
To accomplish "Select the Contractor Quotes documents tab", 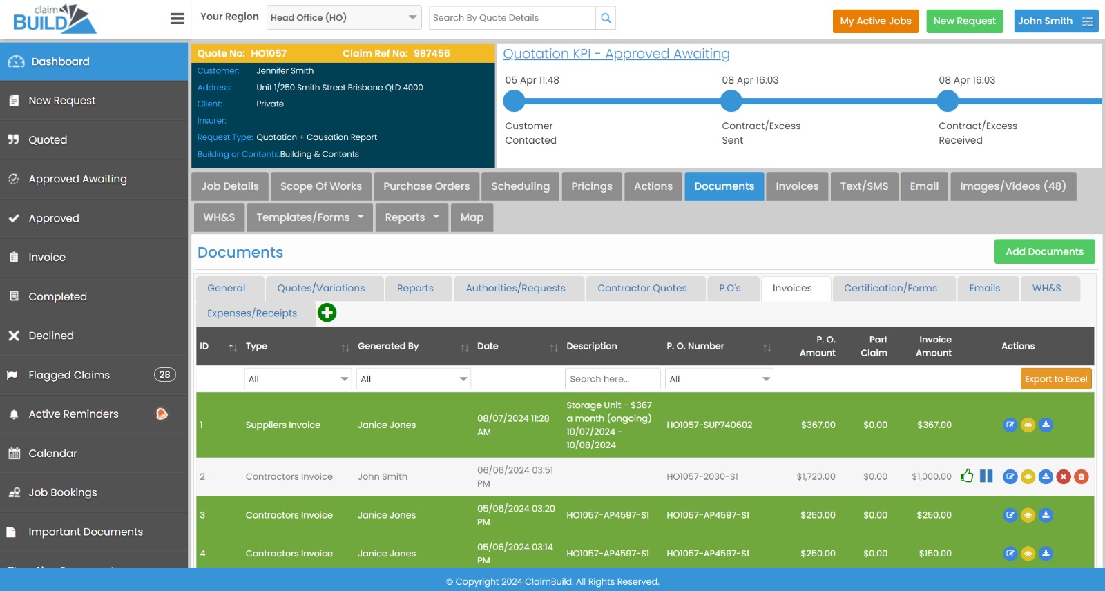I will pos(642,289).
